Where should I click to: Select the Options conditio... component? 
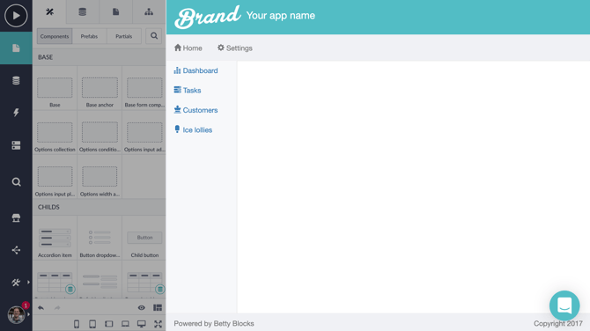[x=100, y=132]
